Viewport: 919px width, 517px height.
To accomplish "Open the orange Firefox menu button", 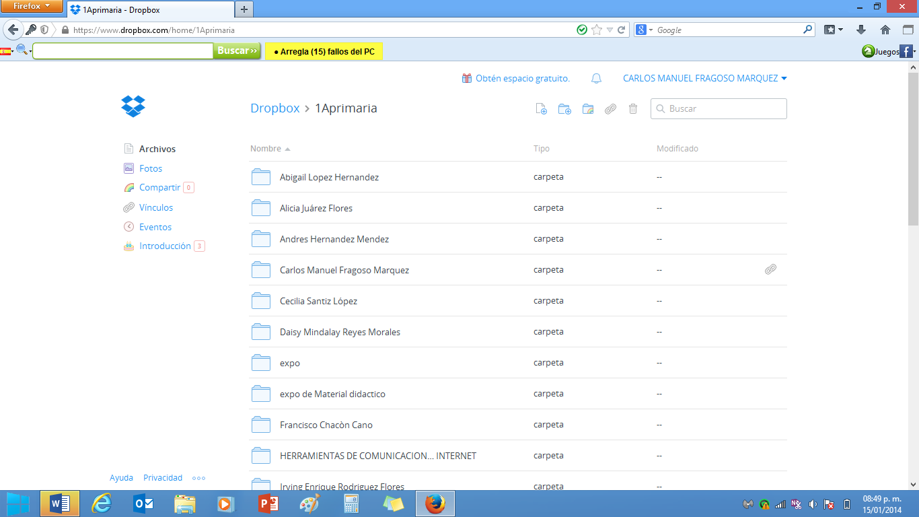I will 32,7.
